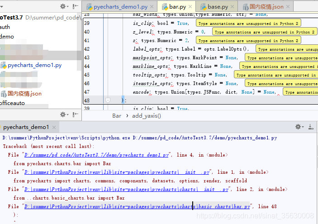The height and width of the screenshot is (224, 318).
Task: Click is_clip parameter on line 39
Action: point(142,24)
